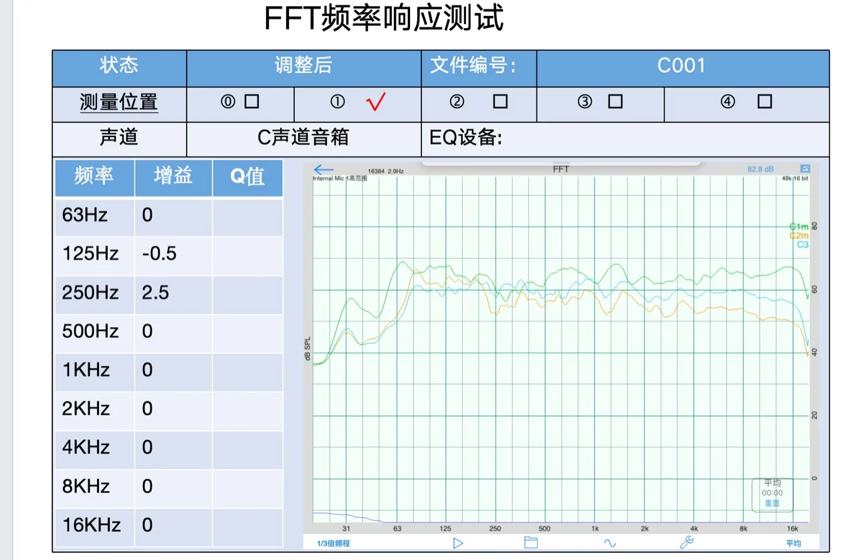Image resolution: width=856 pixels, height=560 pixels.
Task: Click the FFT title text
Action: point(560,169)
